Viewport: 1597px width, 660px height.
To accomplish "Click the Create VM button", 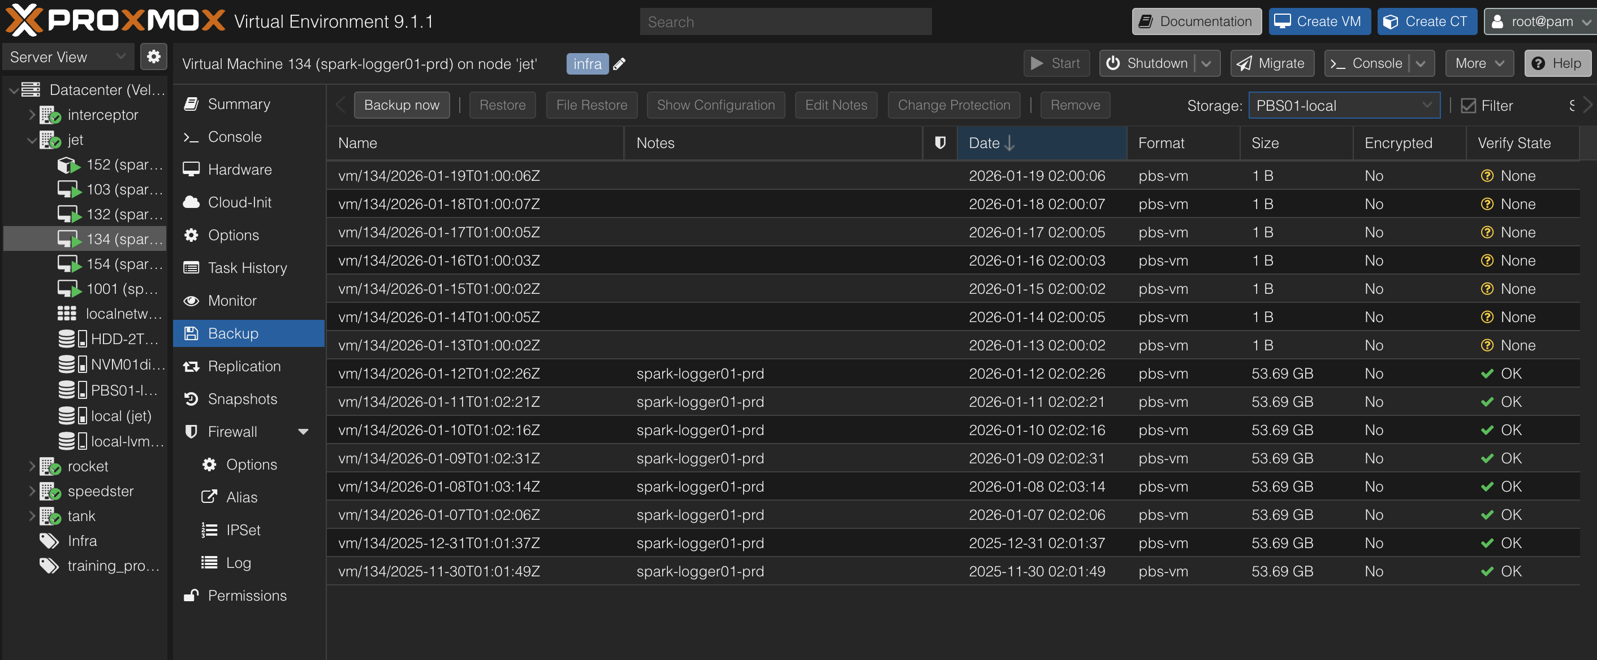I will point(1320,21).
